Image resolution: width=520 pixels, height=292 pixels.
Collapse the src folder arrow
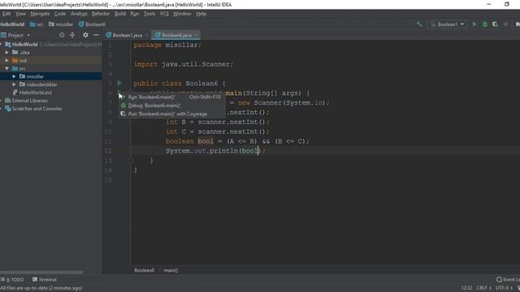pos(7,68)
